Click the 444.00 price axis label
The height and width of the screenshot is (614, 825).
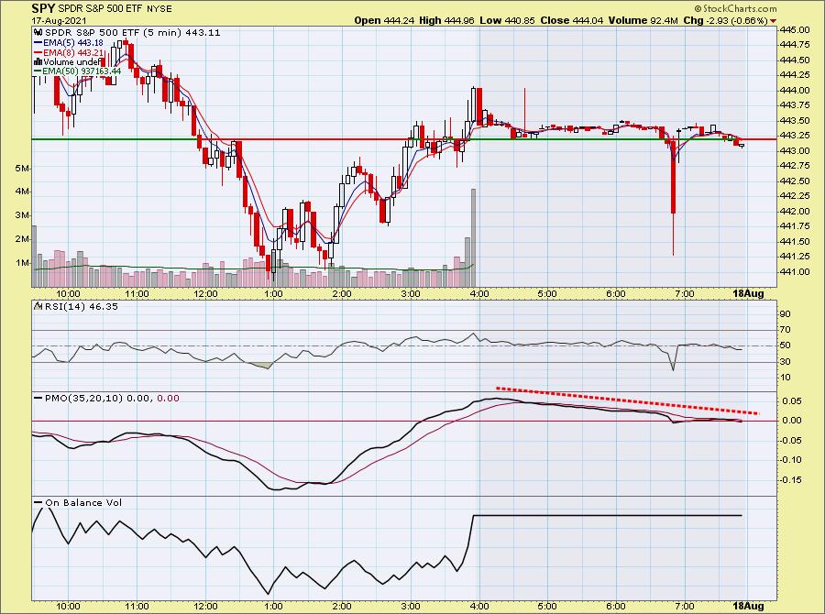(795, 91)
